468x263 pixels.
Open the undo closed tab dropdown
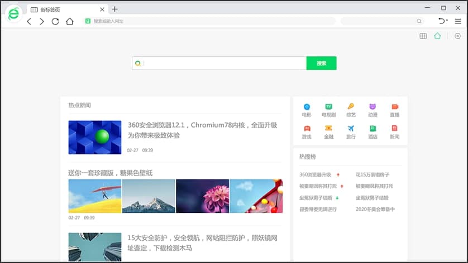[443, 21]
